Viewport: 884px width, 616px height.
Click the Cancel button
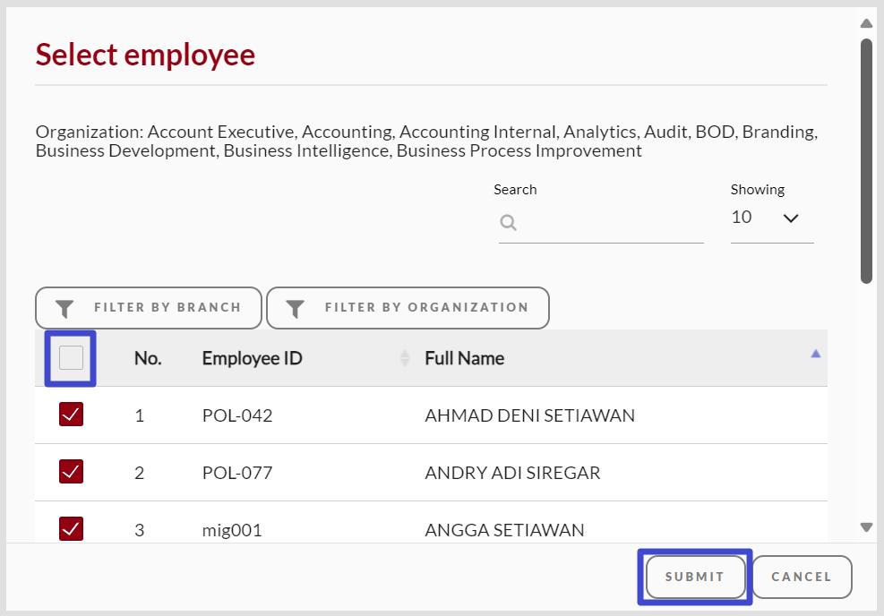point(802,577)
